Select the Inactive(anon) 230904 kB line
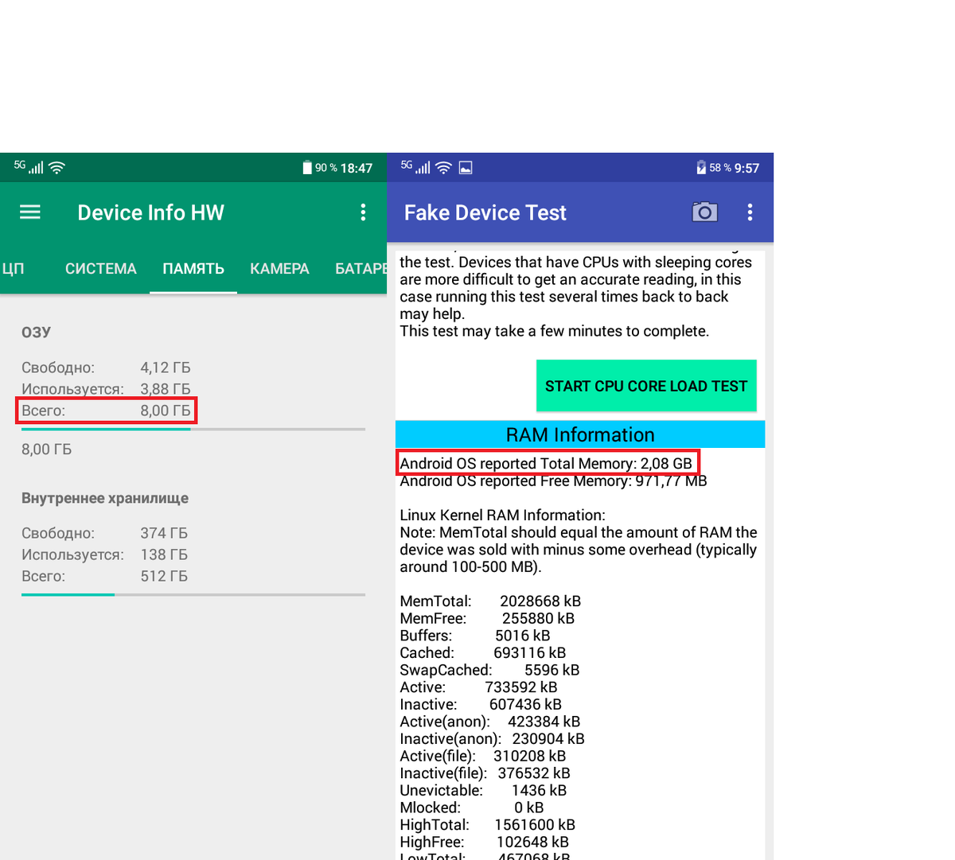955x860 pixels. point(492,739)
